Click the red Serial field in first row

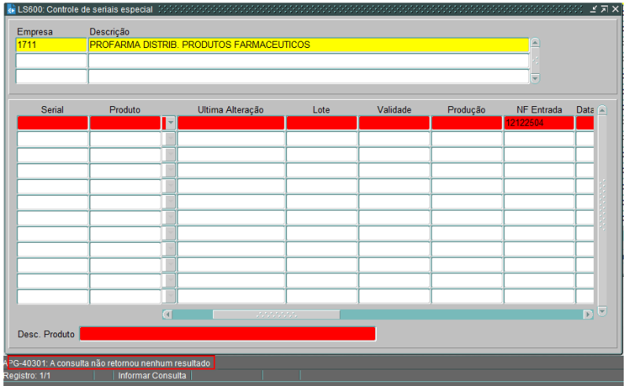tap(53, 123)
